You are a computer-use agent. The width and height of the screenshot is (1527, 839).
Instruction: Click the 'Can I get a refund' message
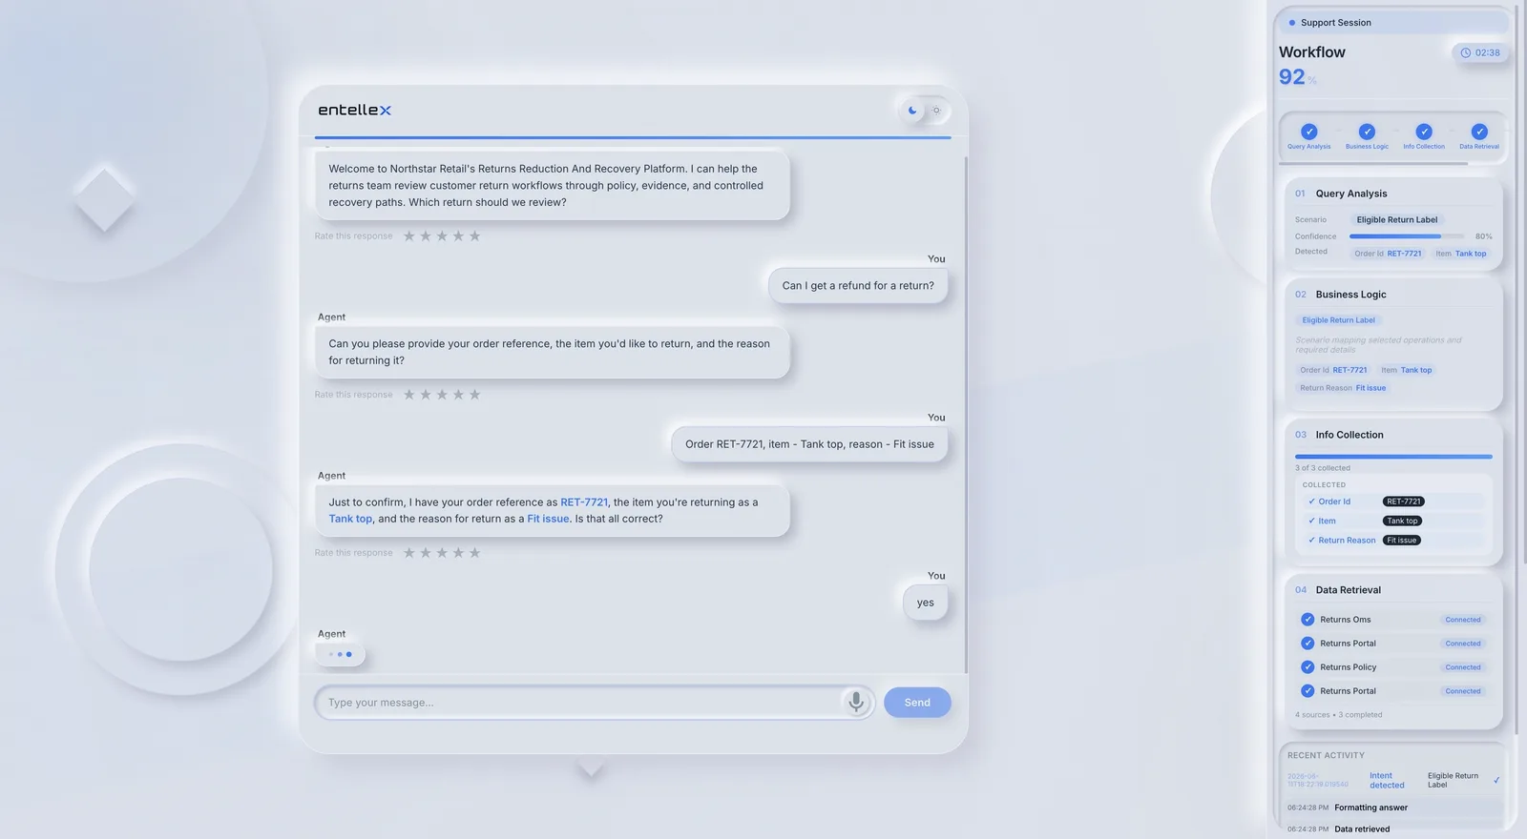coord(858,286)
